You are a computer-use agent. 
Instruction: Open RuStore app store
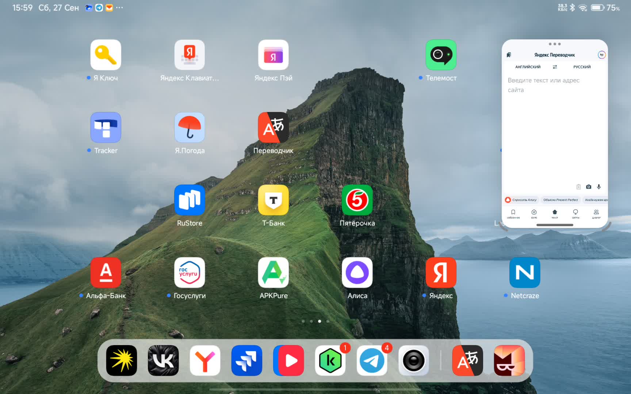pos(190,200)
